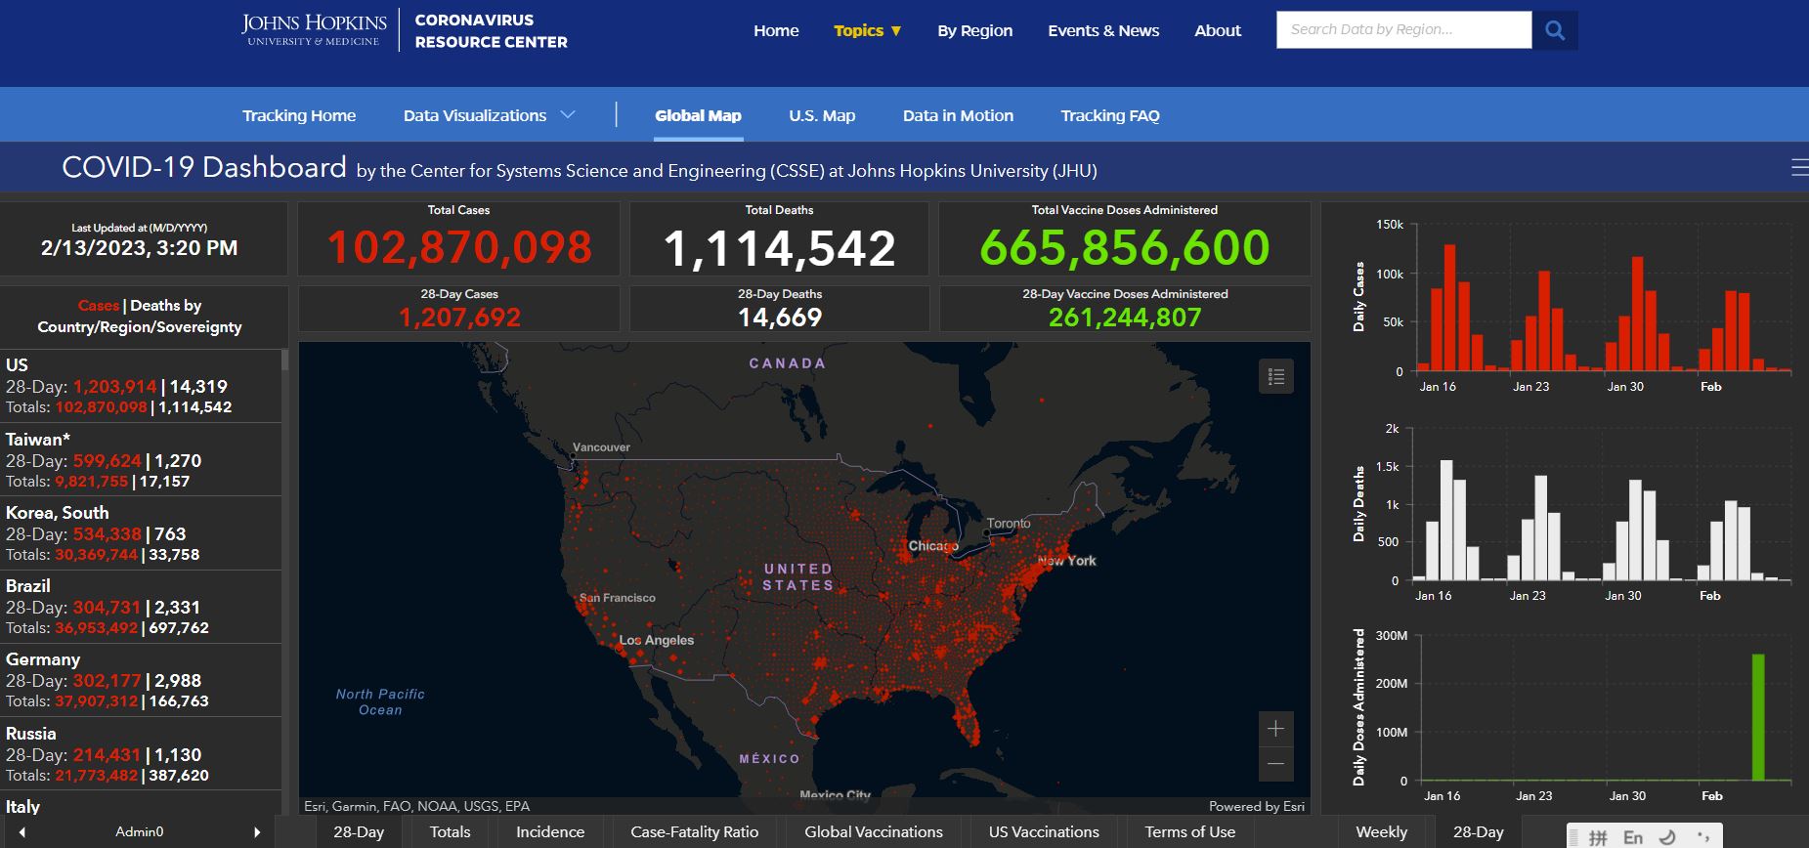Viewport: 1809px width, 848px height.
Task: Click the 28-Day Deaths value 14,669
Action: (780, 318)
